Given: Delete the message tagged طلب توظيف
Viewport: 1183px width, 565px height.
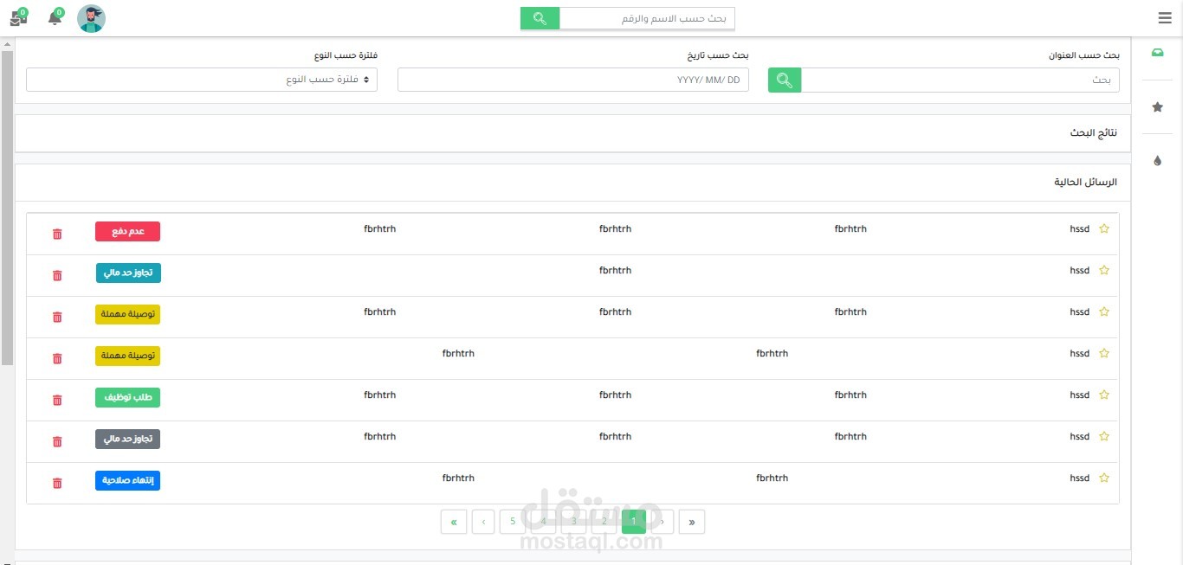Looking at the screenshot, I should coord(57,400).
